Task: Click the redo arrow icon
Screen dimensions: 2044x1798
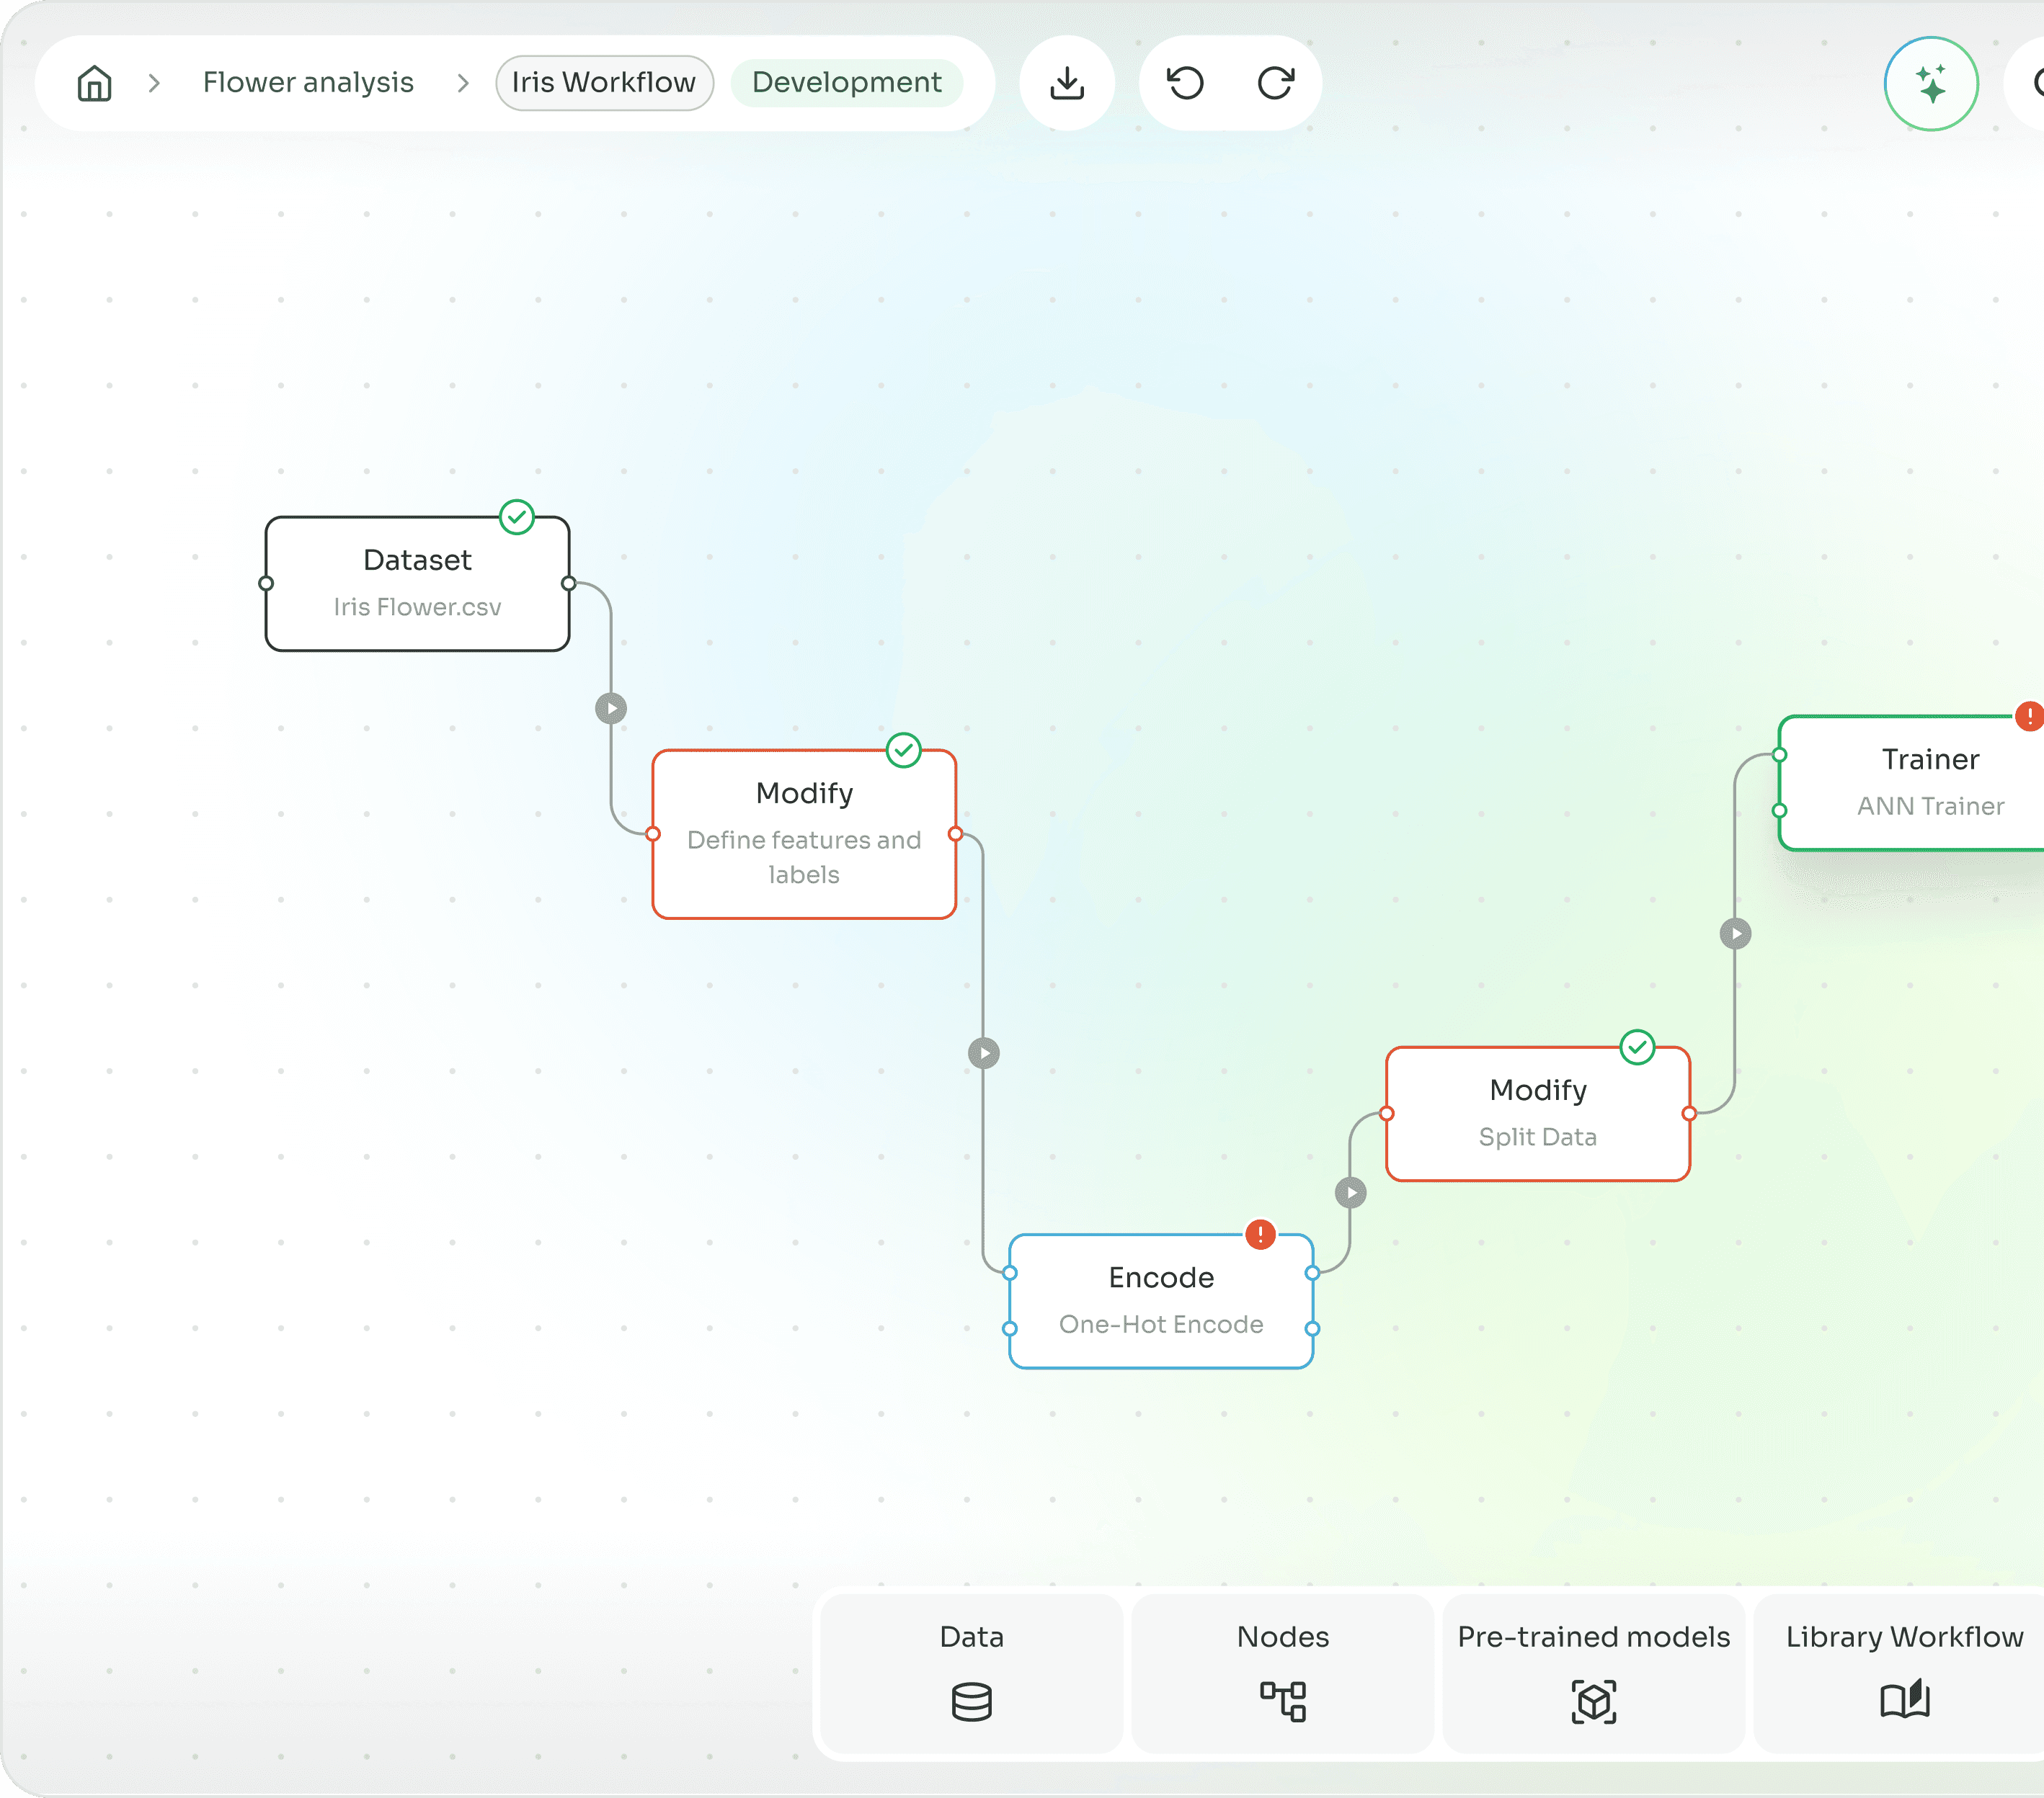Action: coord(1275,83)
